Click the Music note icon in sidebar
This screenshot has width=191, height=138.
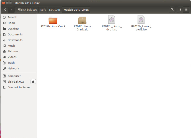click(x=4, y=46)
